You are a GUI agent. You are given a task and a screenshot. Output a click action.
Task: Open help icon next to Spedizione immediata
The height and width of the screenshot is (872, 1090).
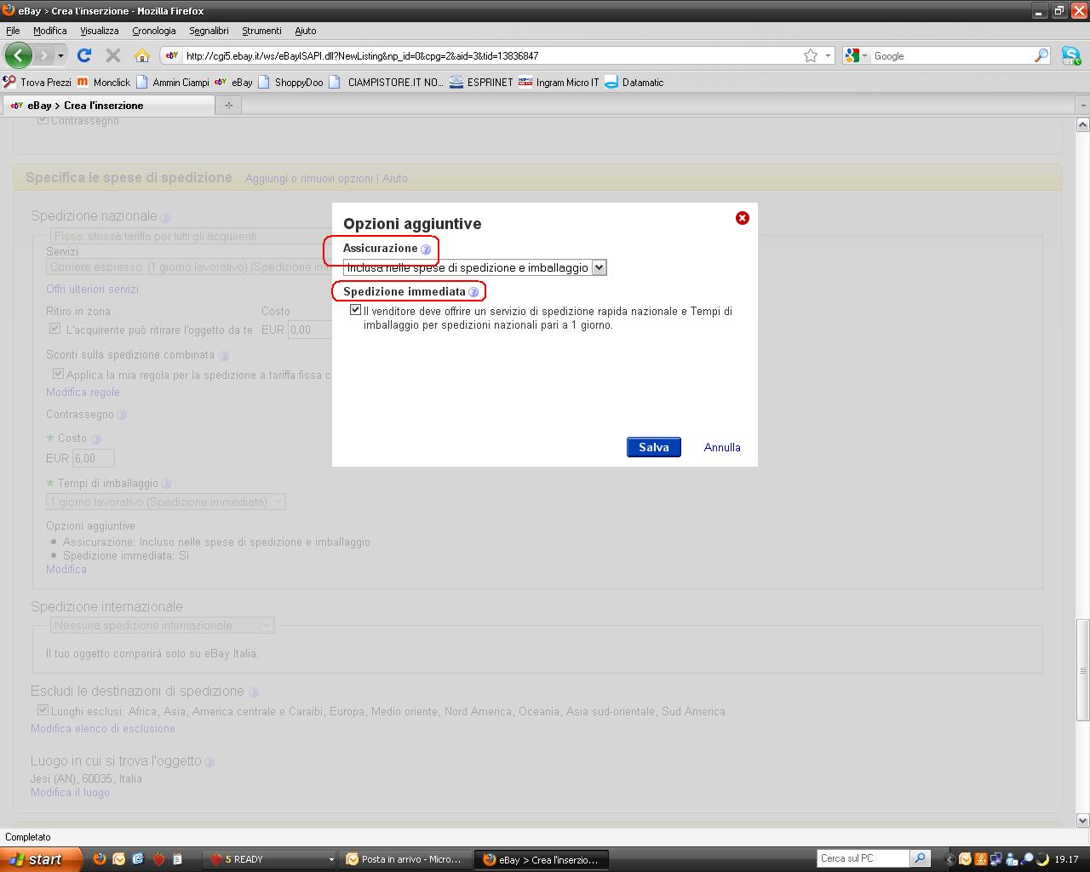[x=473, y=292]
